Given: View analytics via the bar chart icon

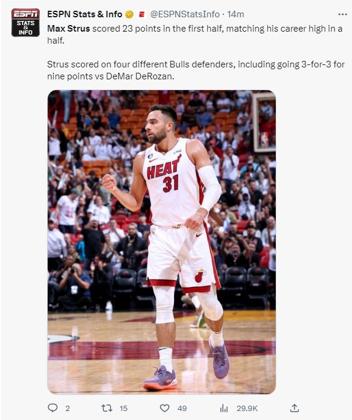Looking at the screenshot, I should pos(224,408).
